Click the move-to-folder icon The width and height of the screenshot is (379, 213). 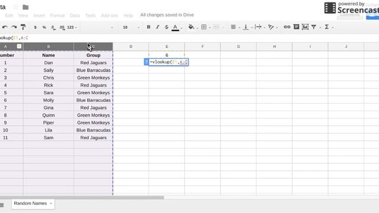(25, 7)
